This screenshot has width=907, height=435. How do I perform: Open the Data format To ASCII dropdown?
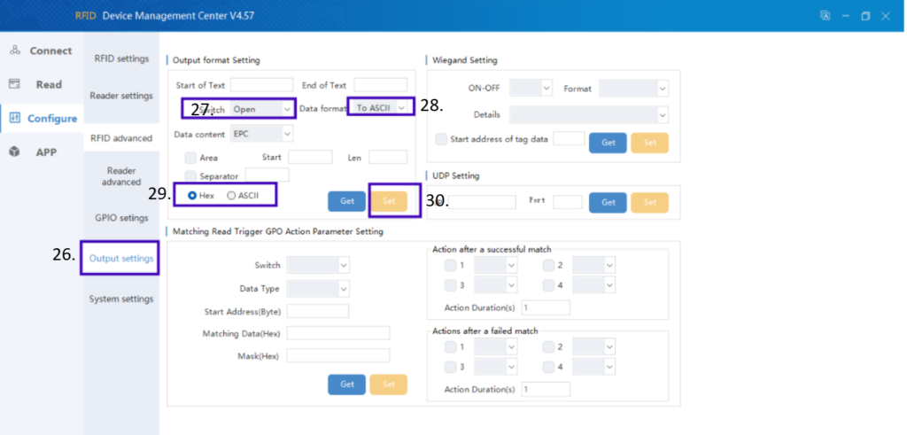tap(380, 107)
